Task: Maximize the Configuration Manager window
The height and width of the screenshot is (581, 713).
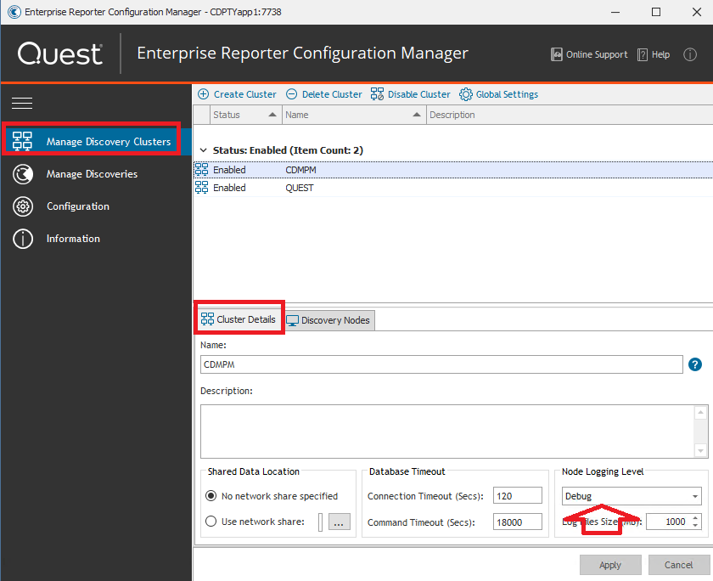Action: coord(656,12)
